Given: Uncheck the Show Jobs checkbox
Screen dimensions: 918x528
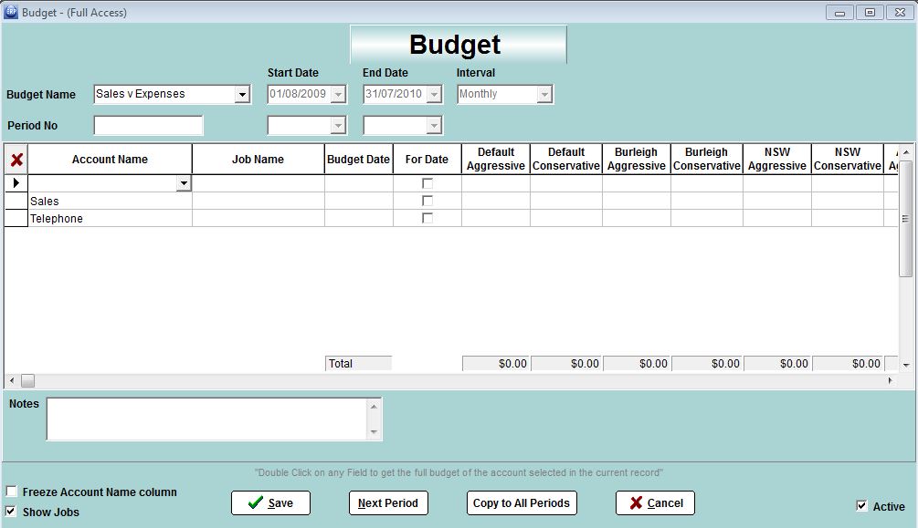Looking at the screenshot, I should [12, 512].
